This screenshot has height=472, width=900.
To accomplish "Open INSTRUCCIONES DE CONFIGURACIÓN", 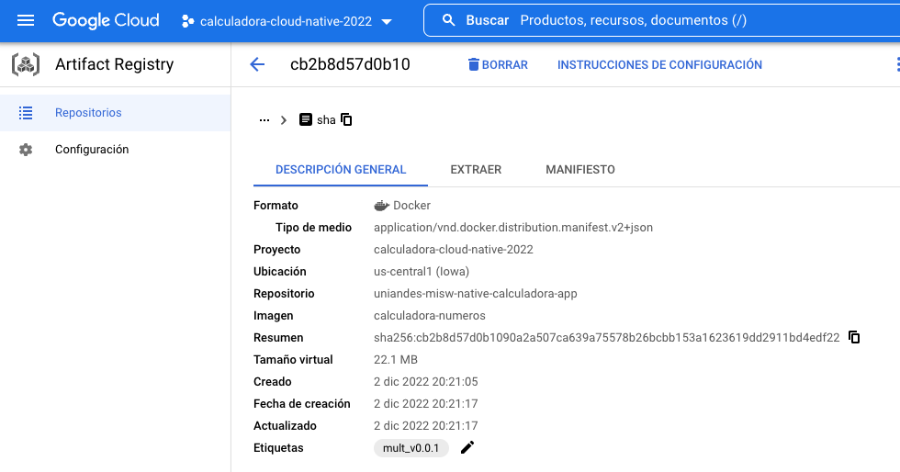I will [659, 65].
